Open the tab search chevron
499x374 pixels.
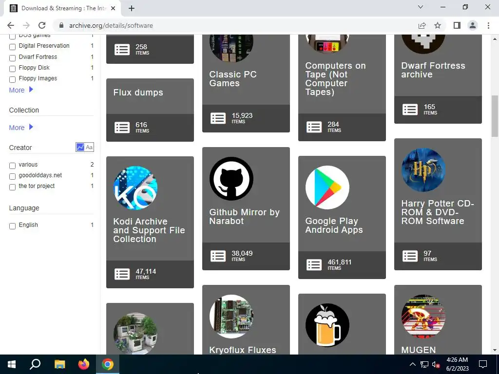tap(421, 7)
